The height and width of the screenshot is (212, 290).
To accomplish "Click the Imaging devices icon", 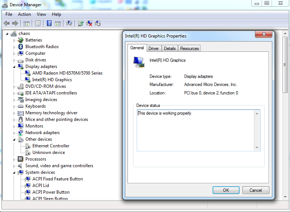I will [x=21, y=100].
